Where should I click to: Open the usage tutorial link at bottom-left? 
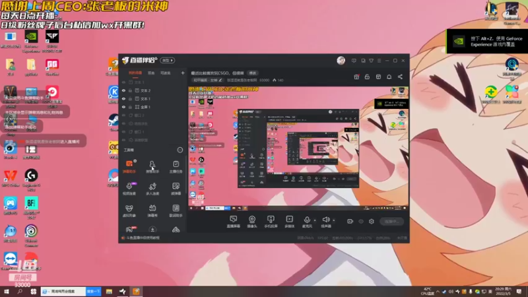(141, 238)
